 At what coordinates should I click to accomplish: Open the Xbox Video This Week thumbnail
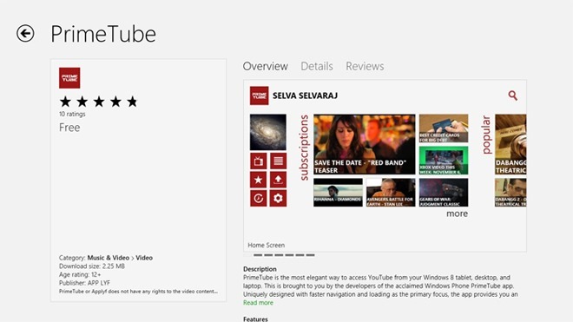(444, 161)
